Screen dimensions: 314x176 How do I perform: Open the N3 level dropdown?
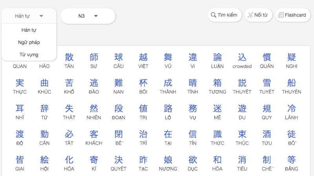[x=88, y=16]
